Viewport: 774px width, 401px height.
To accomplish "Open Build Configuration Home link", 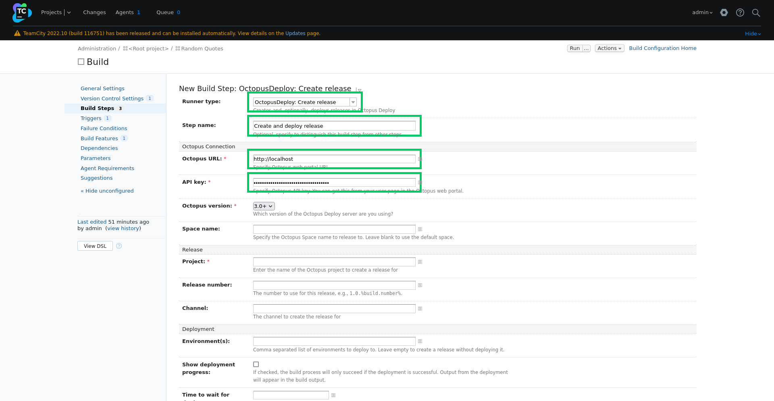I will click(x=663, y=48).
